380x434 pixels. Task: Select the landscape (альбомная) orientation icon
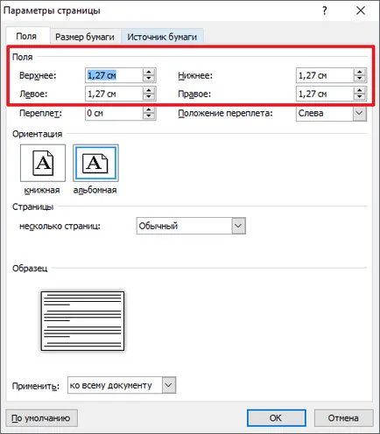[x=95, y=163]
